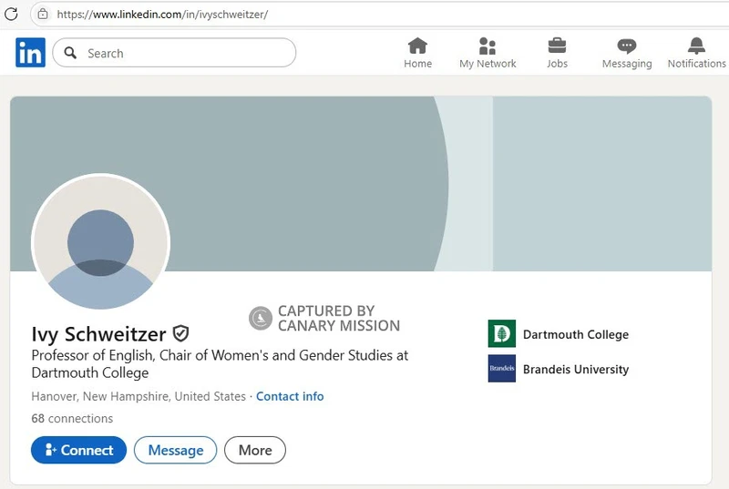Click the Message button
The image size is (729, 489).
[175, 450]
